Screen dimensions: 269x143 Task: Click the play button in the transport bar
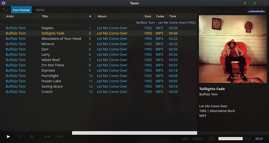pyautogui.click(x=9, y=136)
